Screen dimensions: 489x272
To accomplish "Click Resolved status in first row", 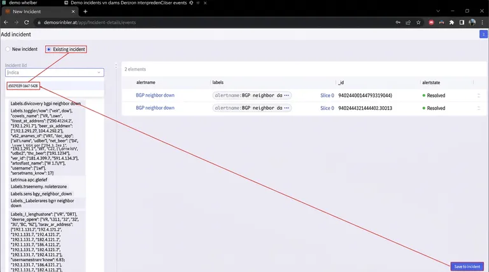I will [x=434, y=95].
